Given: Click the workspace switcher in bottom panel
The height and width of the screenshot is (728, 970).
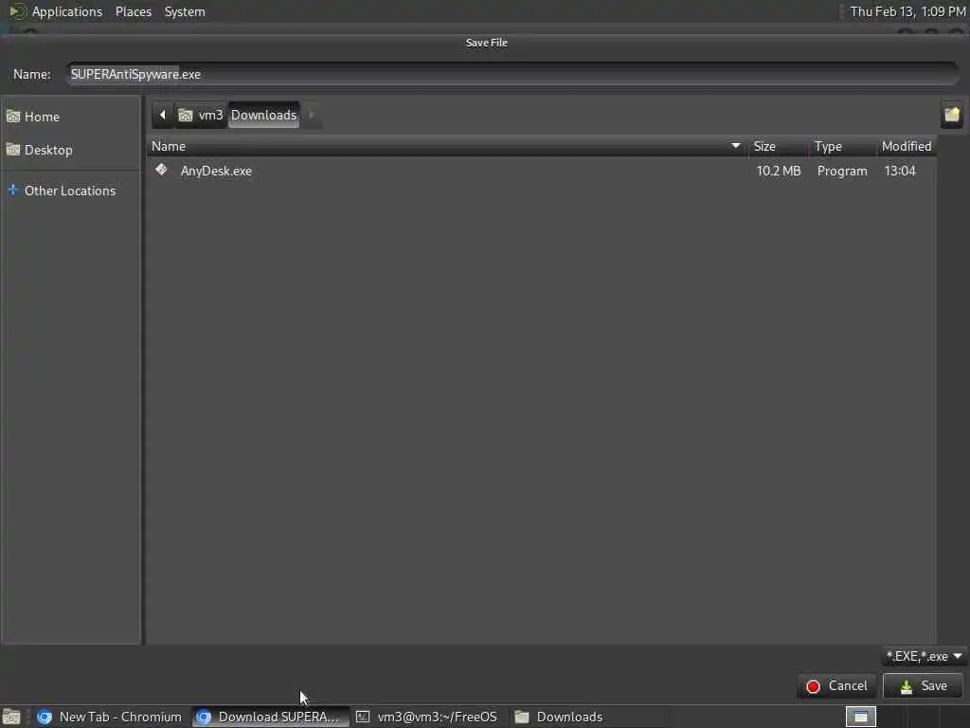Looking at the screenshot, I should click(x=860, y=717).
